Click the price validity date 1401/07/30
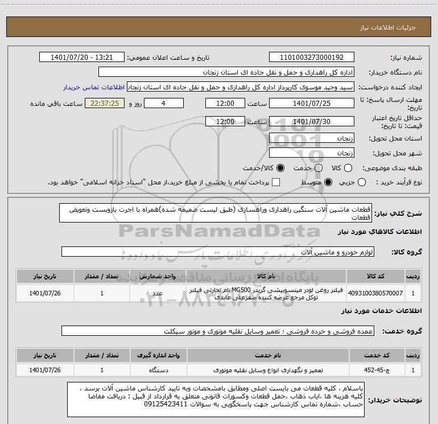This screenshot has width=438, height=424. (312, 121)
